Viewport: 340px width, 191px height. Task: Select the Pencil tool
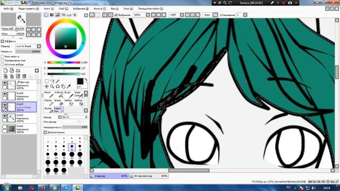coord(48,94)
